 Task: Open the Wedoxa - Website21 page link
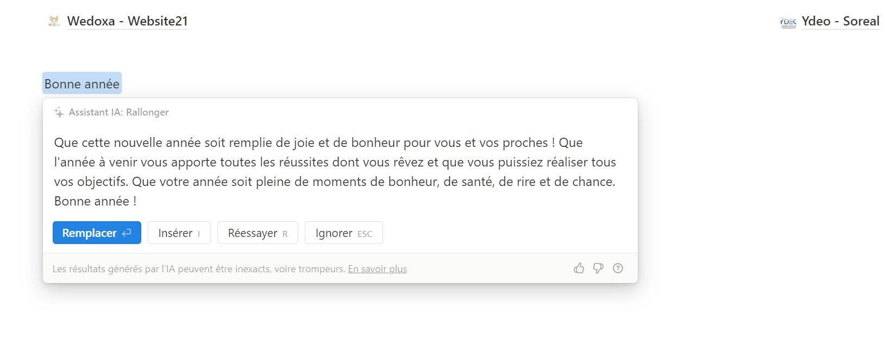[127, 21]
